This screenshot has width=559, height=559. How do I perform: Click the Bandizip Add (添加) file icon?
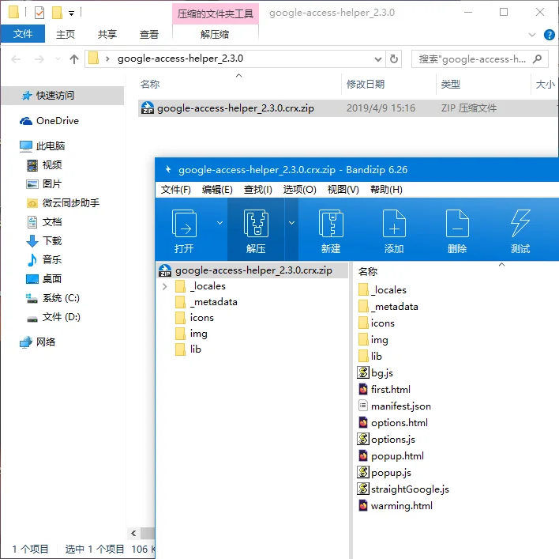(394, 224)
